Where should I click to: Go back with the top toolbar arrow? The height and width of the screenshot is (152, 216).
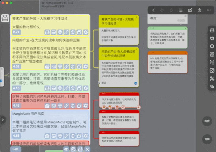pos(153,10)
